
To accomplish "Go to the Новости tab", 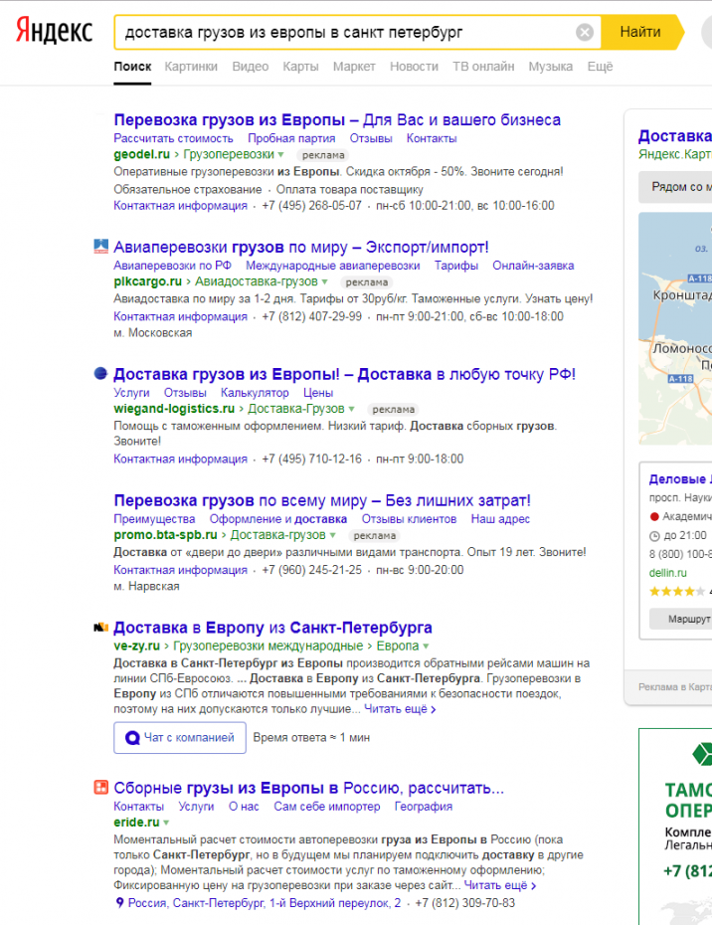I will tap(414, 67).
